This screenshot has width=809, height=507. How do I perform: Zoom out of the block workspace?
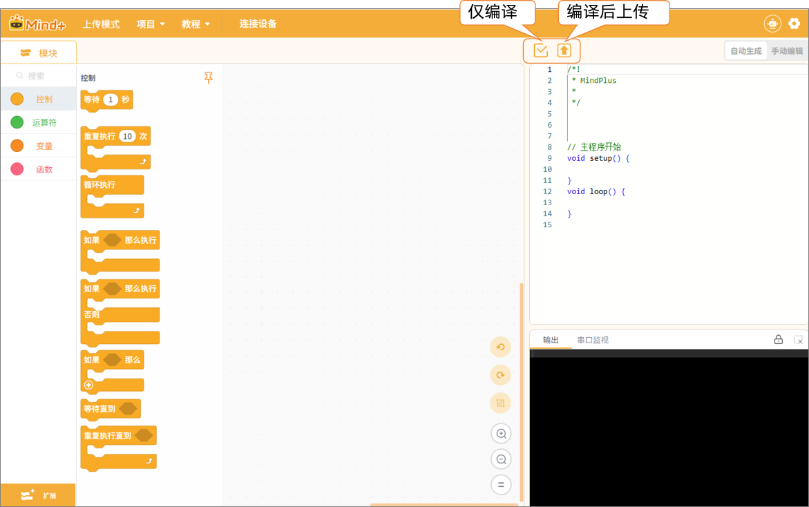pyautogui.click(x=501, y=459)
